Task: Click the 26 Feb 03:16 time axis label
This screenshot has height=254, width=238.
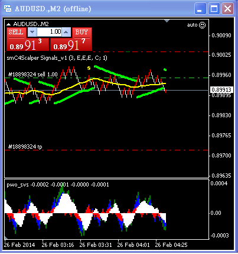Action: 58,245
